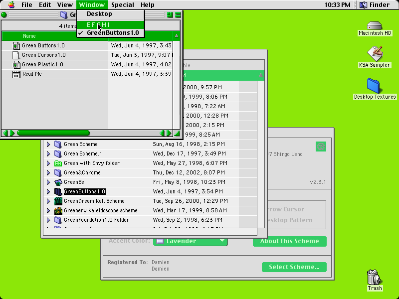This screenshot has height=299, width=399.
Task: Click the Greenery Kaleidoscope scheme icon
Action: coord(58,210)
